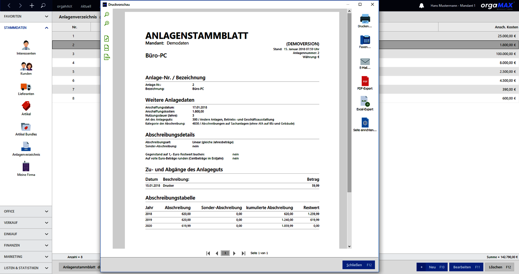Switch to the orgaMAX tab

click(x=64, y=6)
